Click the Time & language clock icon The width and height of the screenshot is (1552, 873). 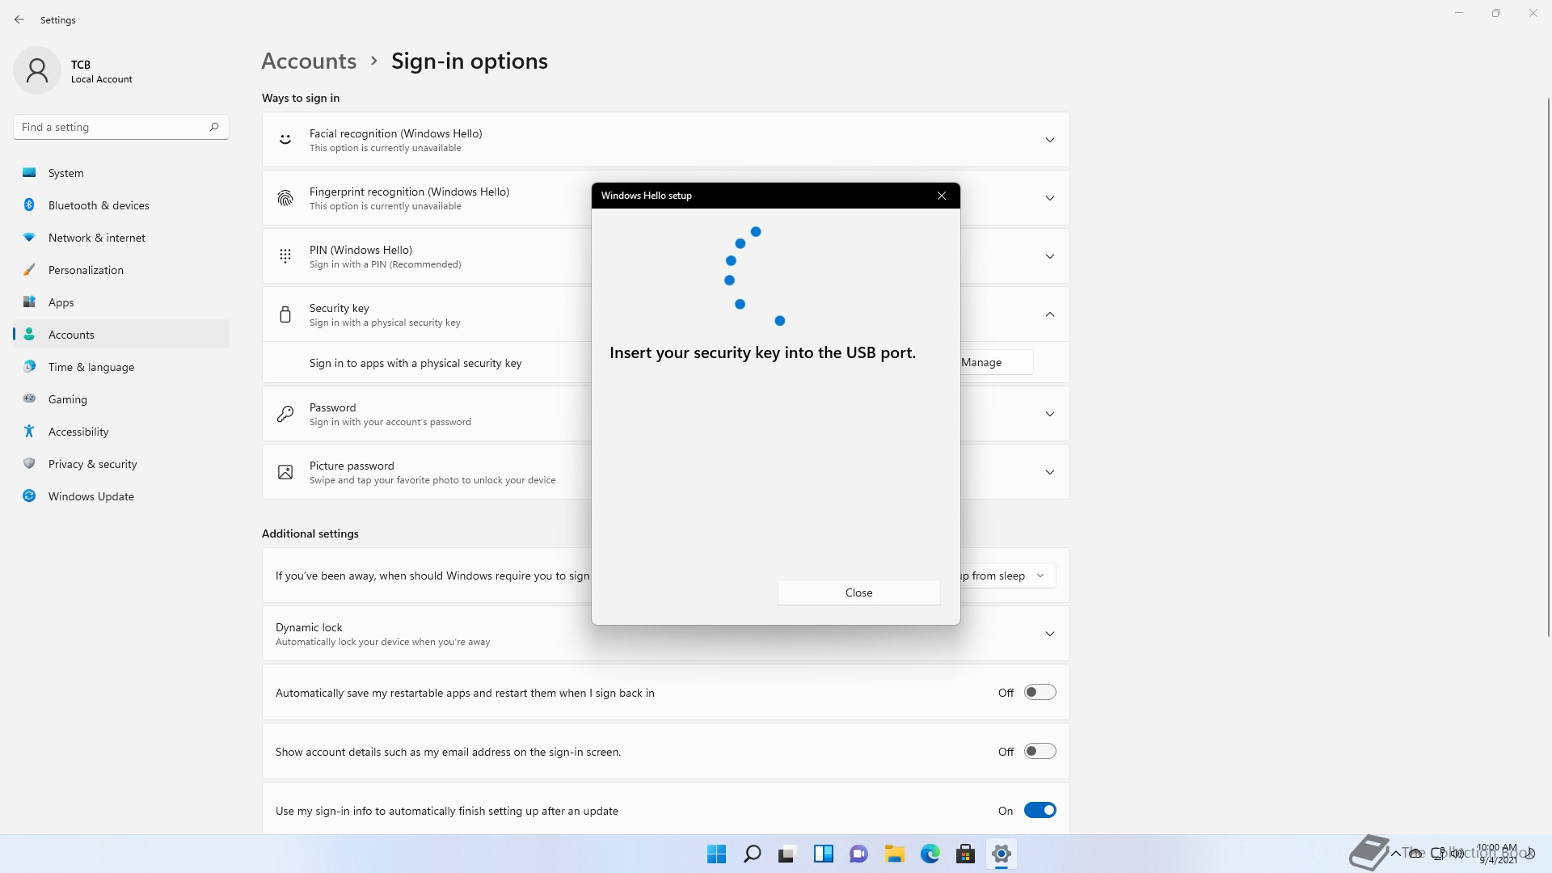[29, 366]
